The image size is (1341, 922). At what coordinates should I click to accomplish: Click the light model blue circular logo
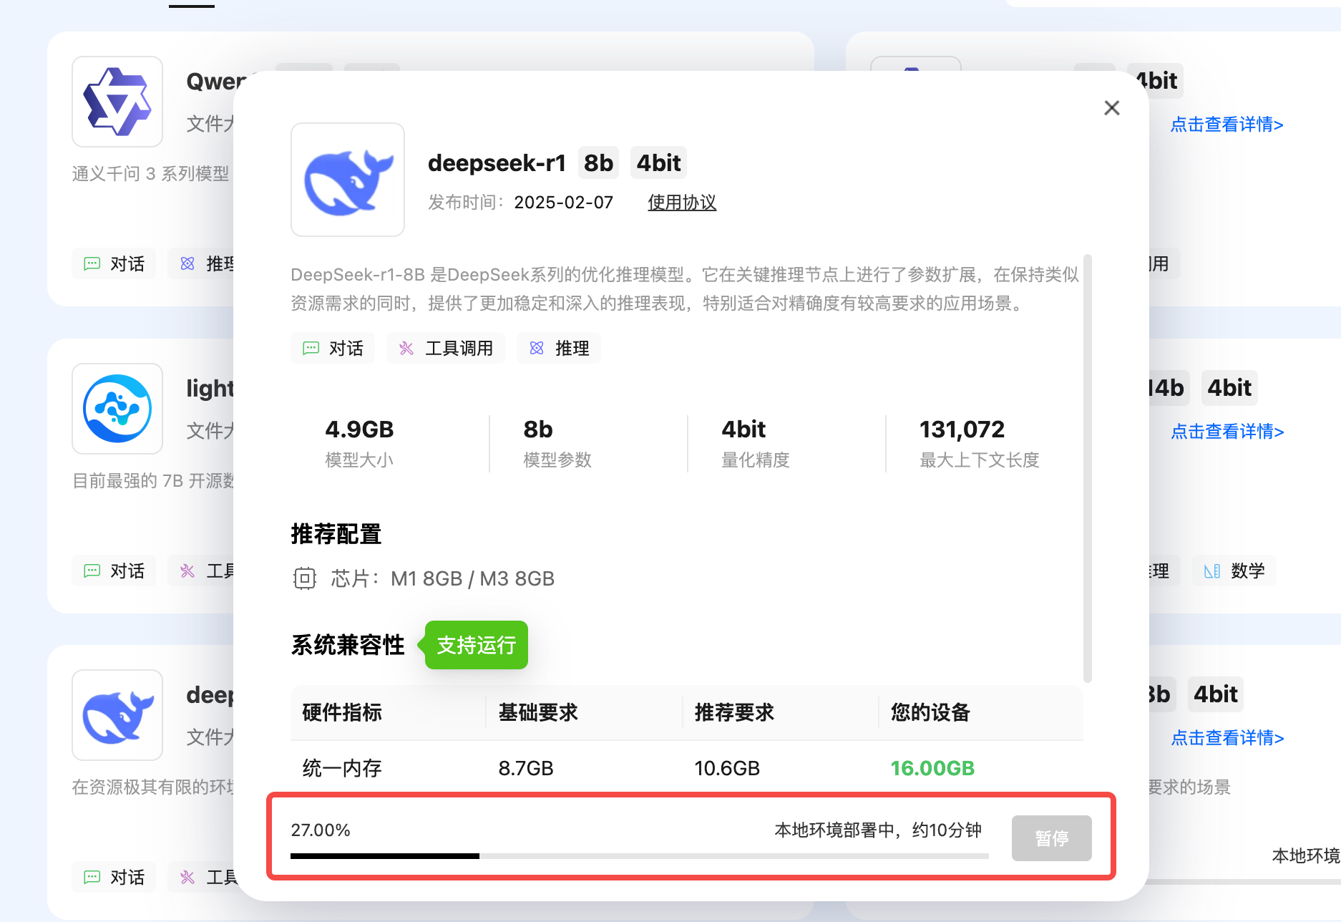pyautogui.click(x=117, y=409)
